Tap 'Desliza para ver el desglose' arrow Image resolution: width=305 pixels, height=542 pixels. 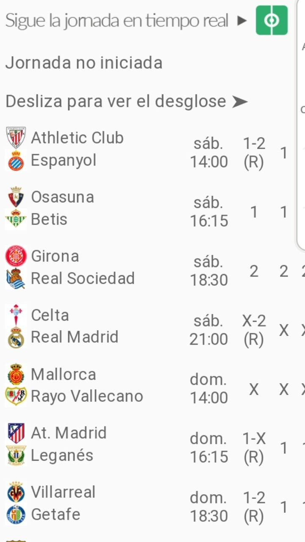(240, 102)
